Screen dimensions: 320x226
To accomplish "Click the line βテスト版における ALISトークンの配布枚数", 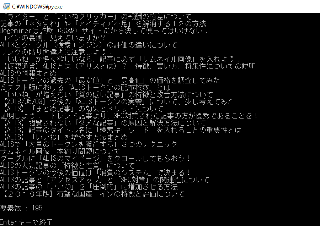I will pos(85,88).
